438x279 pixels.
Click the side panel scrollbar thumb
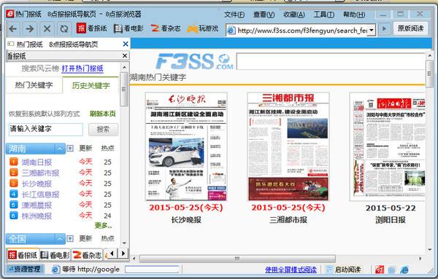[124, 89]
